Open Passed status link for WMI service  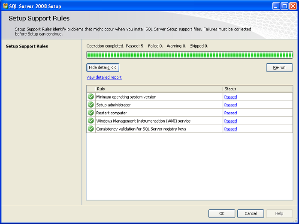pos(230,121)
